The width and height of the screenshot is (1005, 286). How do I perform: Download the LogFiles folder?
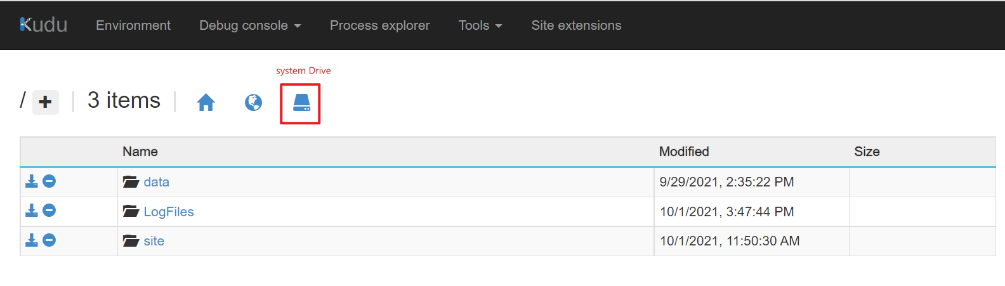[31, 211]
